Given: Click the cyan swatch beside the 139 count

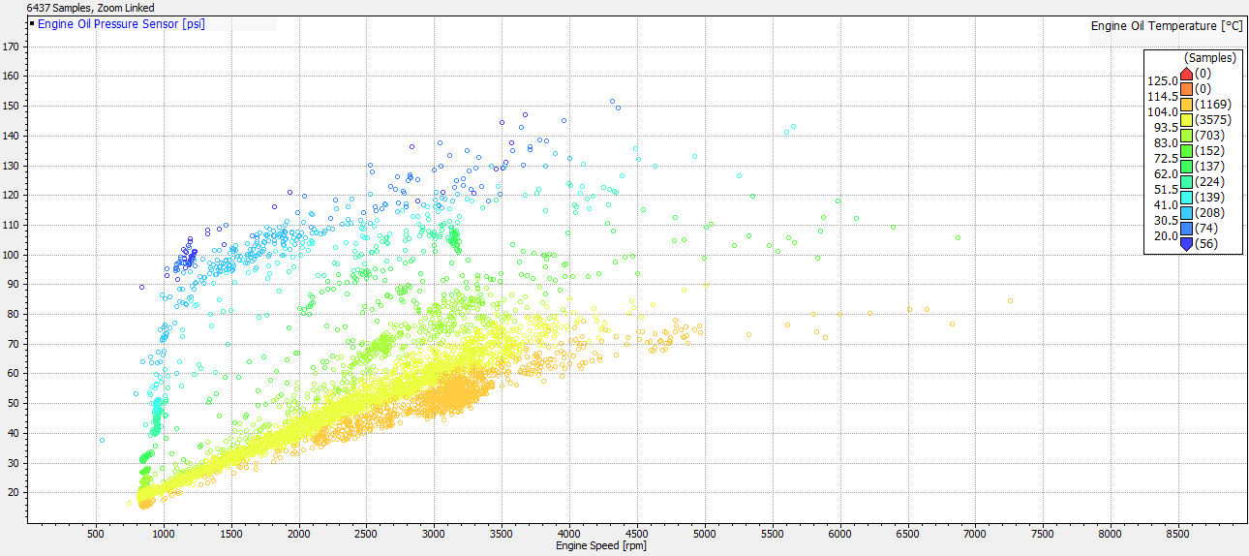Looking at the screenshot, I should (1186, 198).
